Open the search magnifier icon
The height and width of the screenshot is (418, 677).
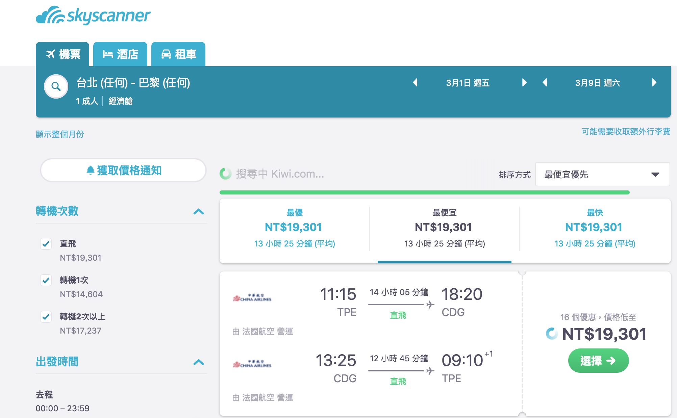pos(56,86)
